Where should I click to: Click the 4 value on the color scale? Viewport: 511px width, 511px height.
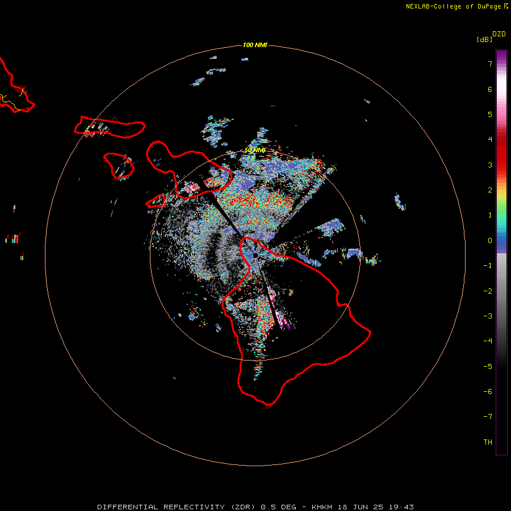tap(490, 139)
